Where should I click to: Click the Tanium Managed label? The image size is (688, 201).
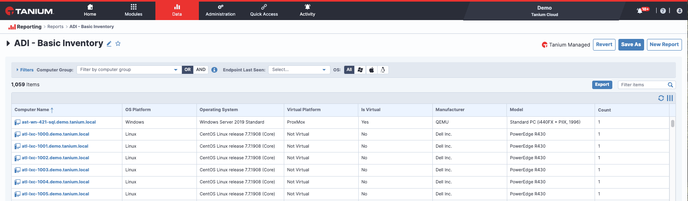[566, 45]
